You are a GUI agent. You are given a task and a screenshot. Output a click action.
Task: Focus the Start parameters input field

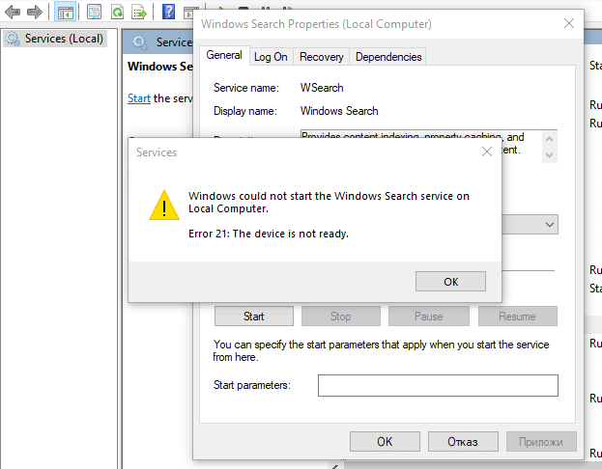pyautogui.click(x=438, y=385)
